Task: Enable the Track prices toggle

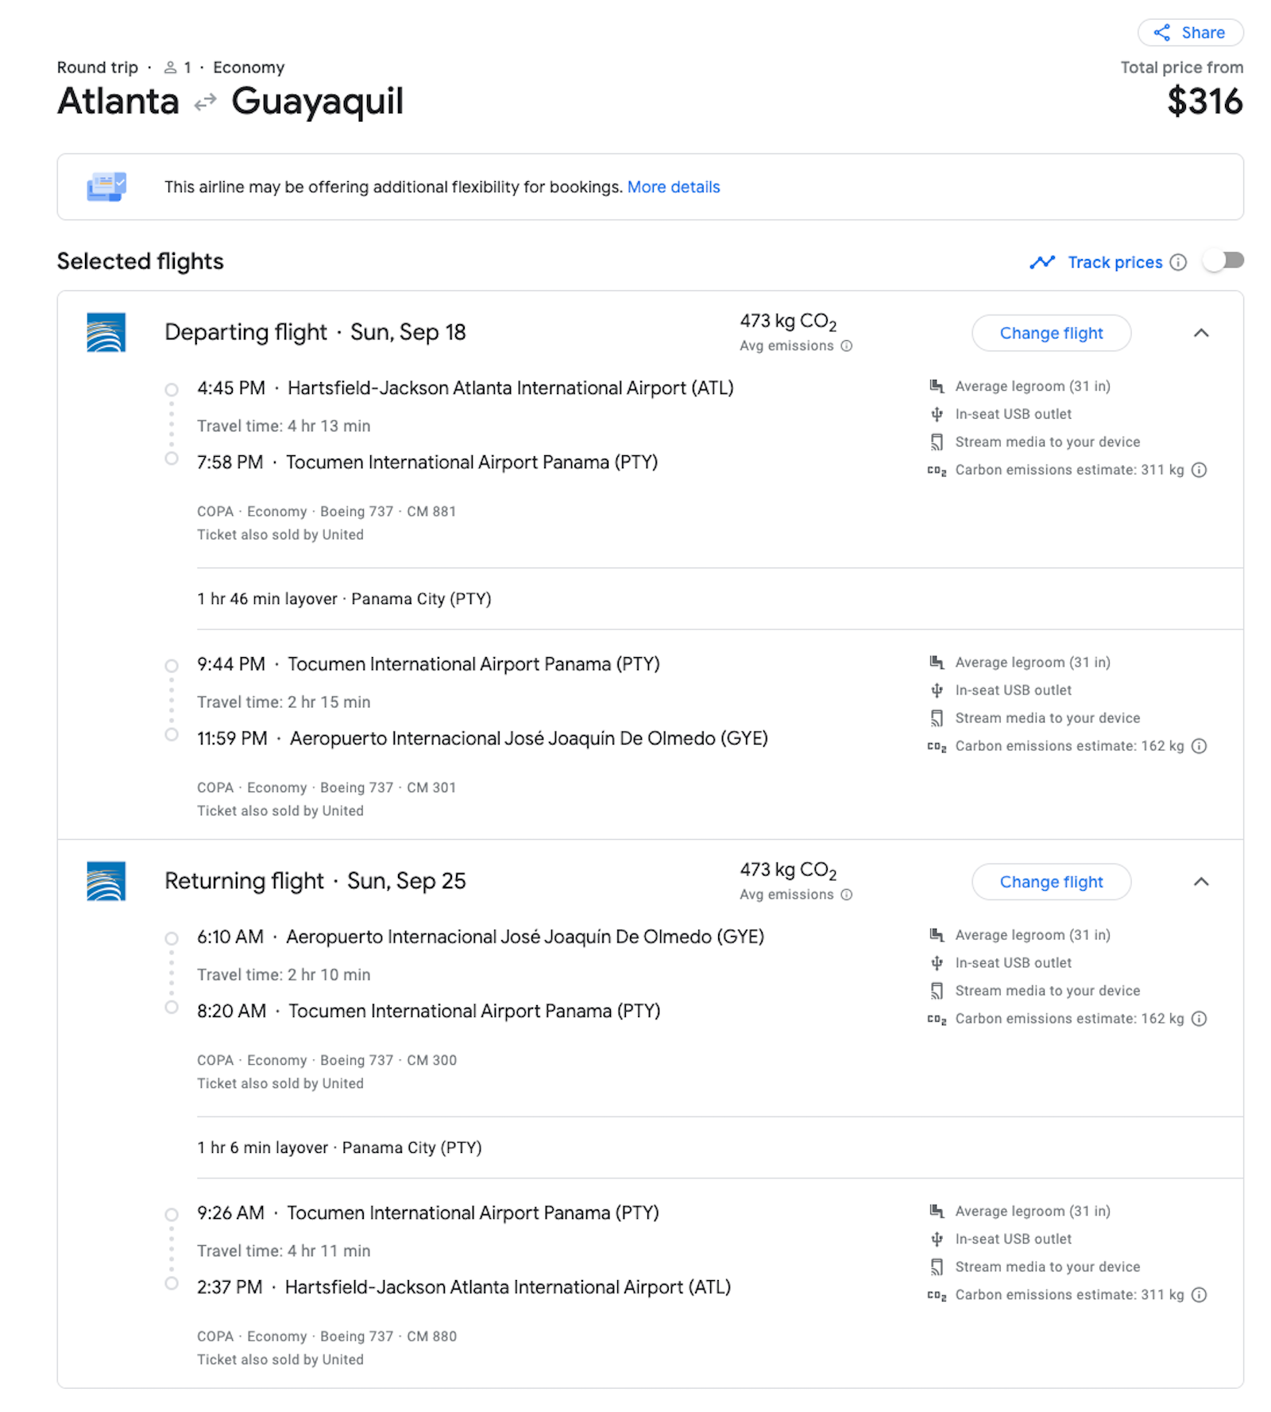Action: click(x=1223, y=261)
